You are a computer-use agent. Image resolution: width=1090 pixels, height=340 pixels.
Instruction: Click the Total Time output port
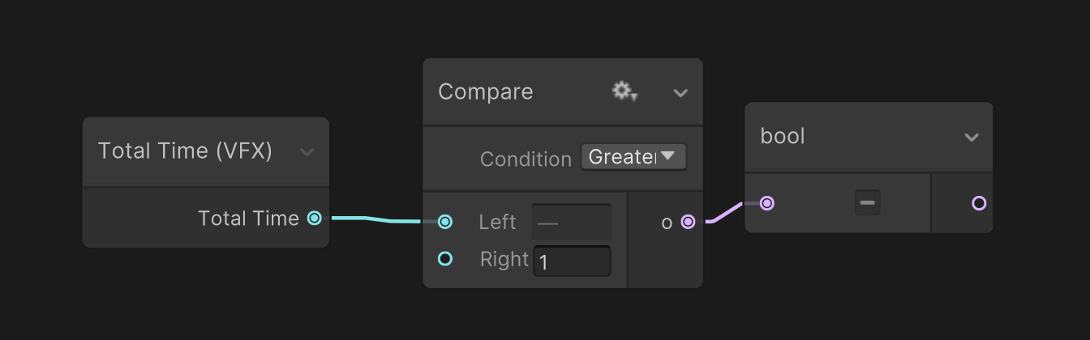(315, 218)
